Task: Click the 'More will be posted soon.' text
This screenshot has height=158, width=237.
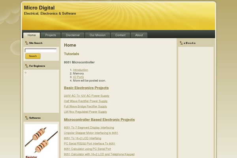Action: pyautogui.click(x=89, y=81)
